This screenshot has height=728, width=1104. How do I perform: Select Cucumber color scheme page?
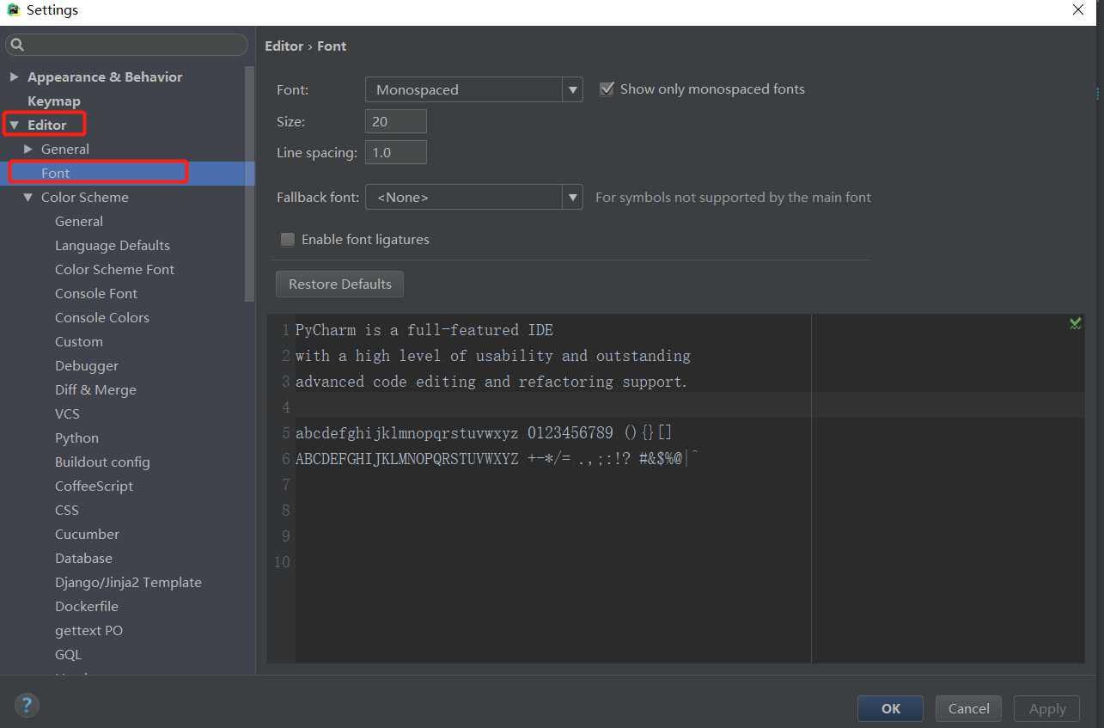coord(87,534)
